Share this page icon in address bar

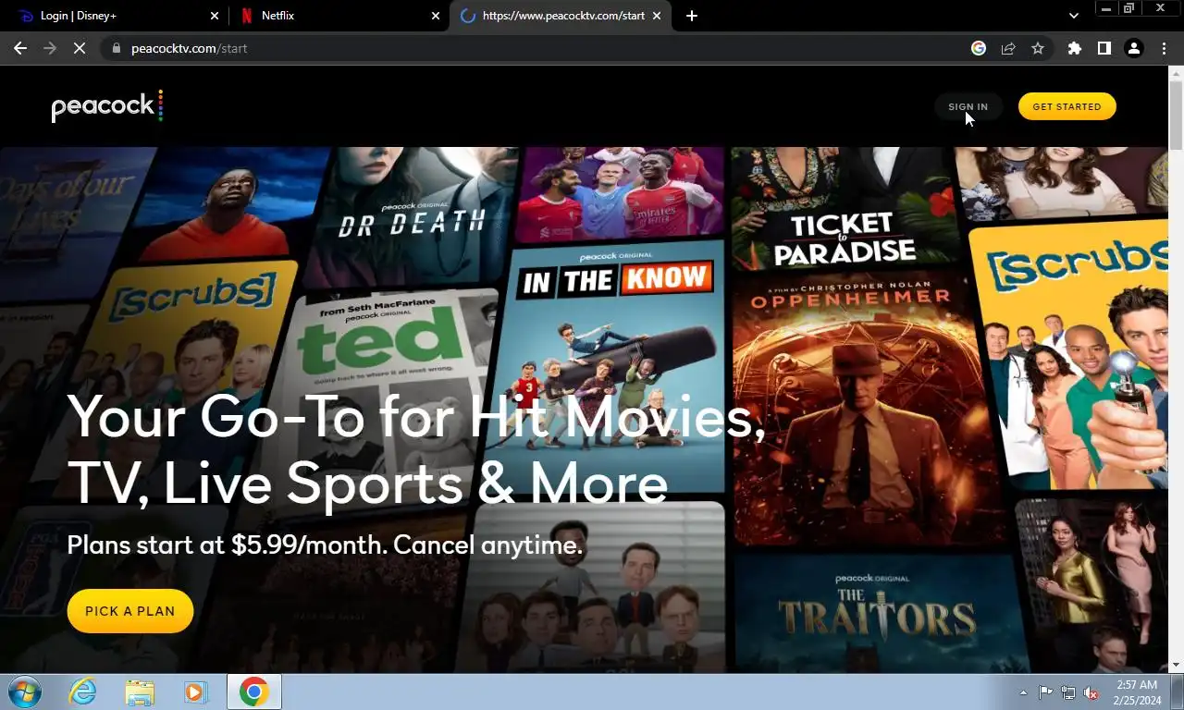(x=1008, y=48)
